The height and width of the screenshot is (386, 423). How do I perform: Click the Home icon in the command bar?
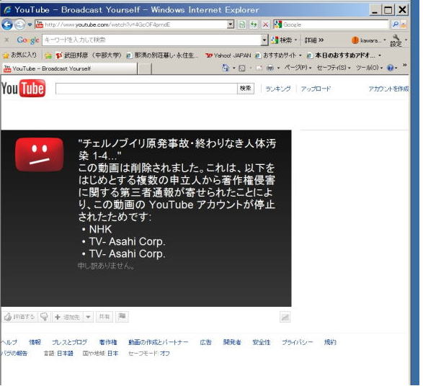click(x=226, y=68)
